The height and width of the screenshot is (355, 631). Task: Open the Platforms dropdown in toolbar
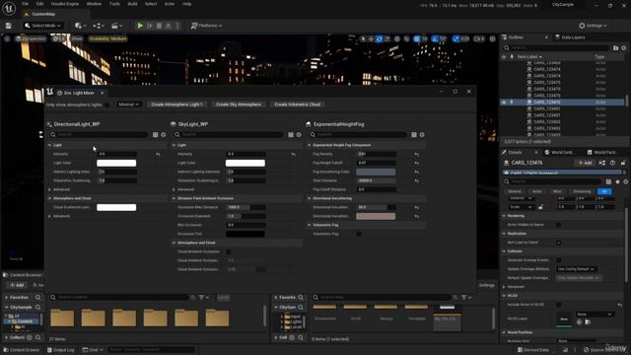coord(206,26)
